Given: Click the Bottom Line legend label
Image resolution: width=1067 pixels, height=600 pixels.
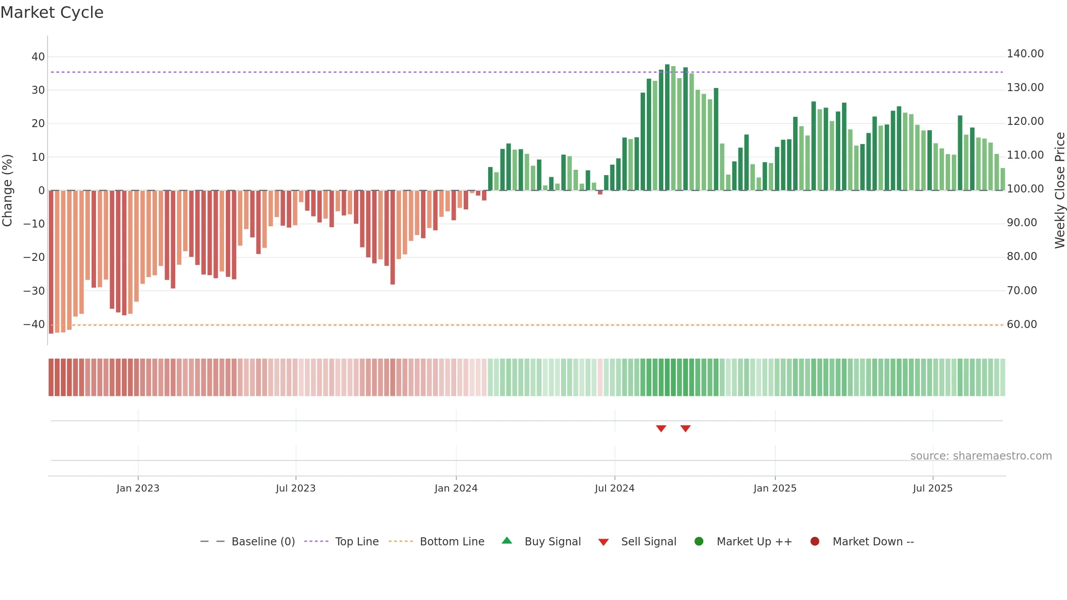Looking at the screenshot, I should tap(452, 542).
